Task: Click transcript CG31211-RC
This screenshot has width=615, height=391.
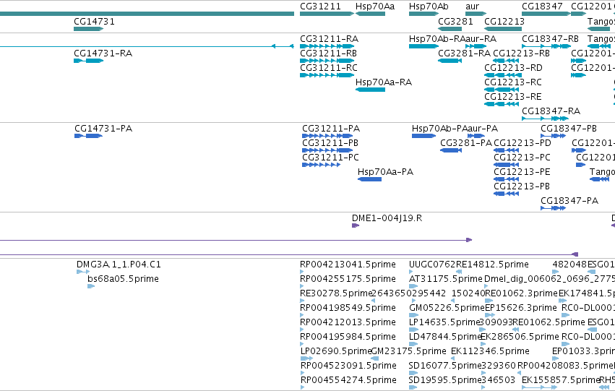Action: 327,75
